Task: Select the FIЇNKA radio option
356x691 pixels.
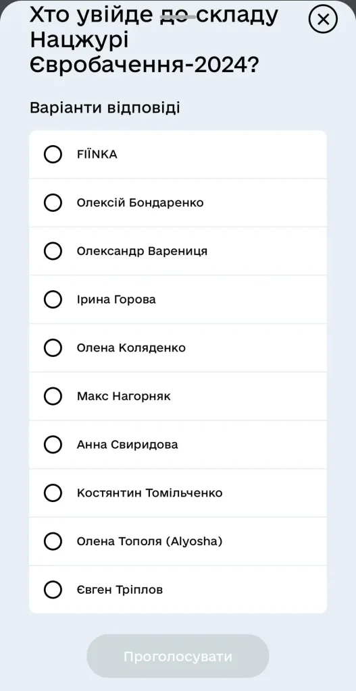Action: click(53, 155)
